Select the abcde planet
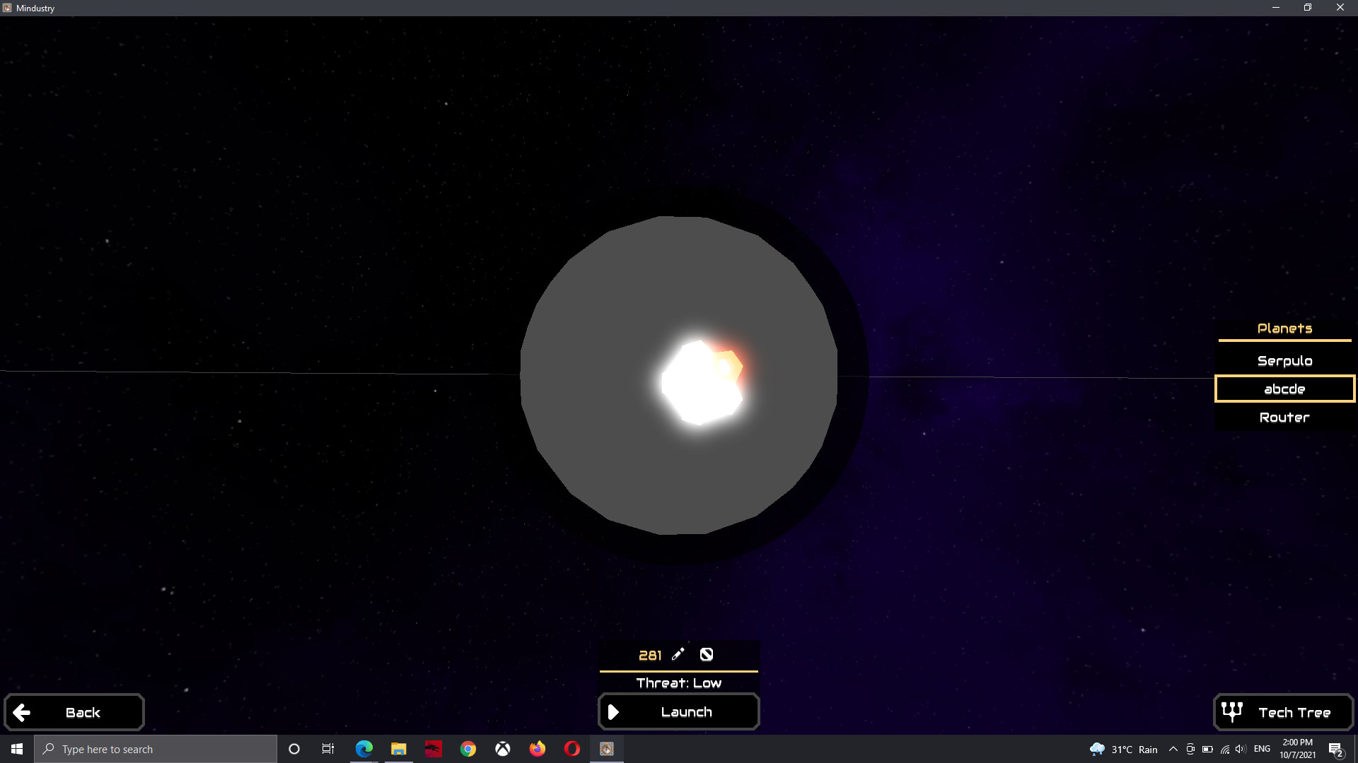 (1284, 389)
